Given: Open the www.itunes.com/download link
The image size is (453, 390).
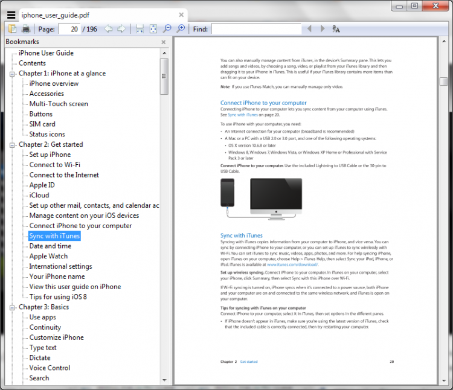Looking at the screenshot, I should pyautogui.click(x=292, y=264).
